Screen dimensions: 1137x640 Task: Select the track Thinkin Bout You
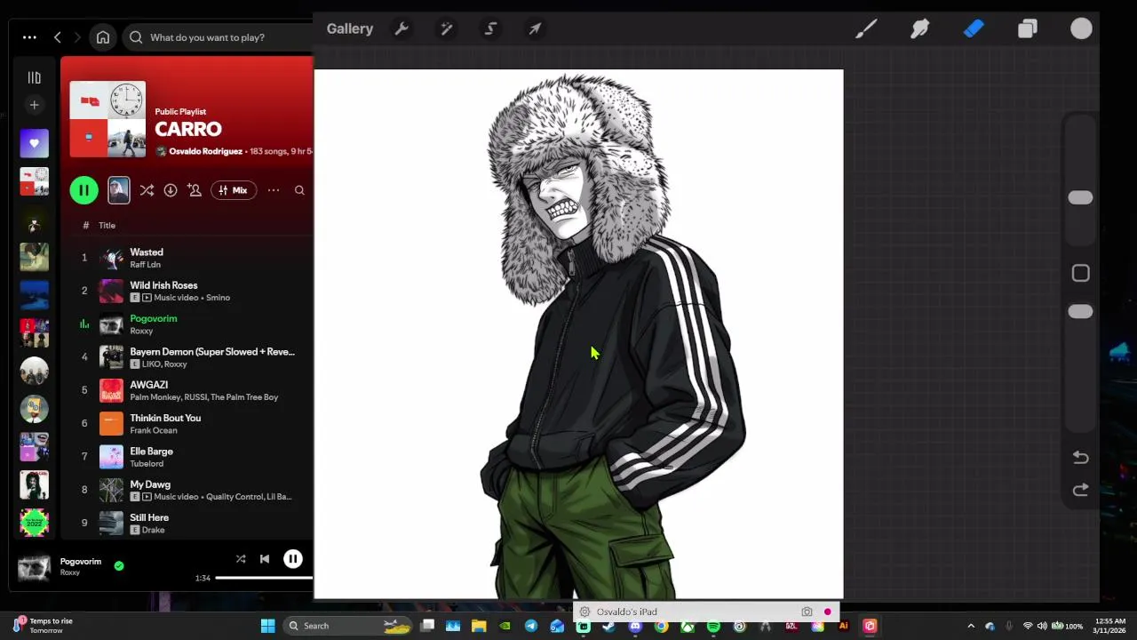point(165,418)
